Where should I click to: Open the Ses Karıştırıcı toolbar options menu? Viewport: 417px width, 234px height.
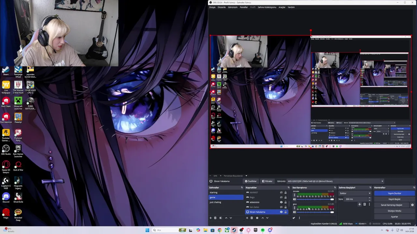[x=299, y=218]
